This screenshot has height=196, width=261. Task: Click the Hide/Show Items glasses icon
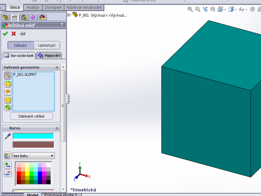click(x=242, y=9)
